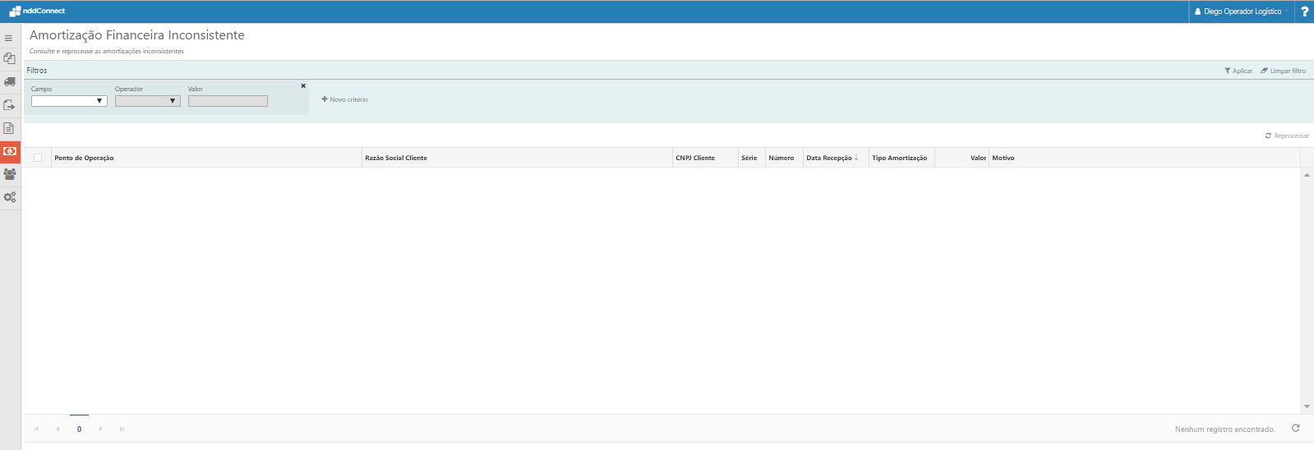Image resolution: width=1314 pixels, height=450 pixels.
Task: Open the documents copy sidebar icon
Action: tap(10, 58)
